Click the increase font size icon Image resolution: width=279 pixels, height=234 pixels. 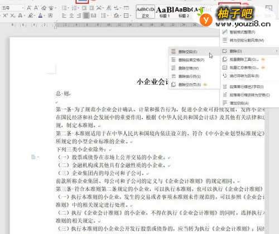pos(29,8)
